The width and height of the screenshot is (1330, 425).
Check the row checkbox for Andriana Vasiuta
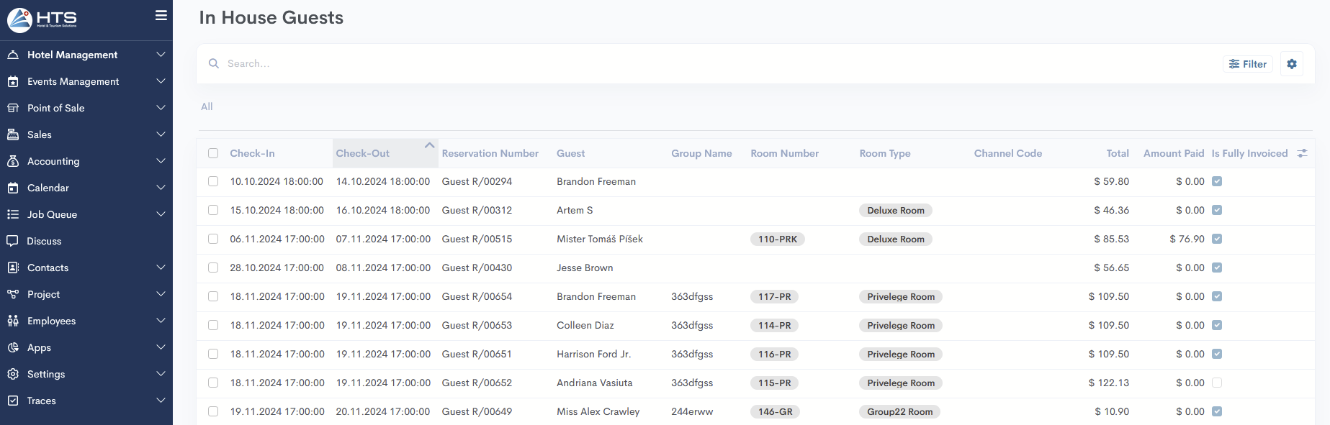point(213,383)
